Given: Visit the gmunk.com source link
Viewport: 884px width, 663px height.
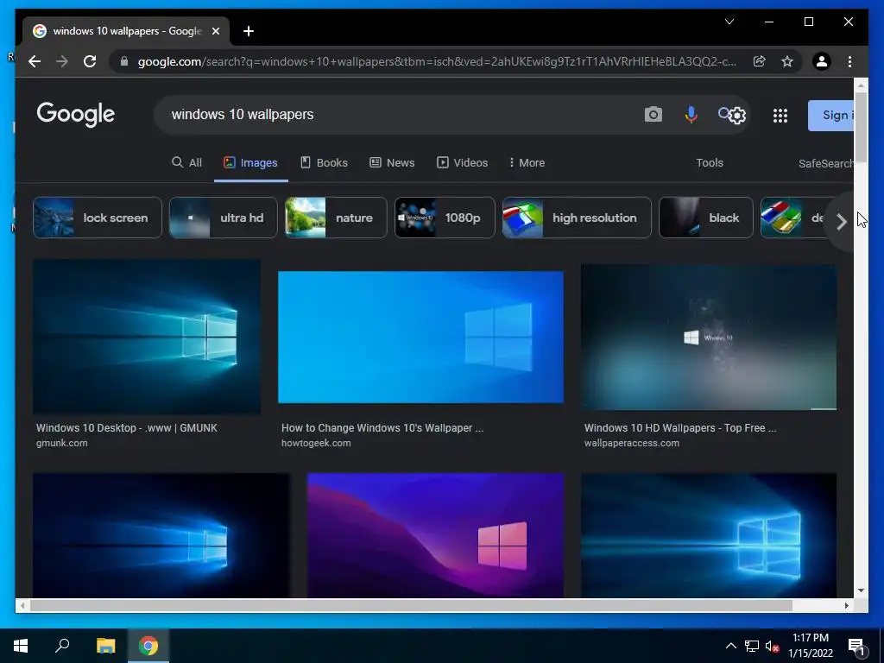Looking at the screenshot, I should (62, 443).
